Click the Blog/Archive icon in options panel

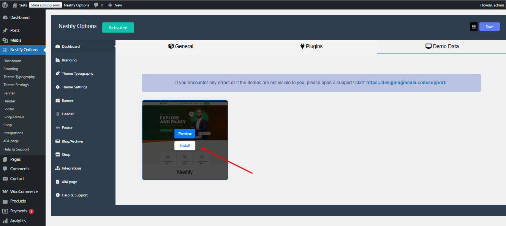(x=58, y=141)
